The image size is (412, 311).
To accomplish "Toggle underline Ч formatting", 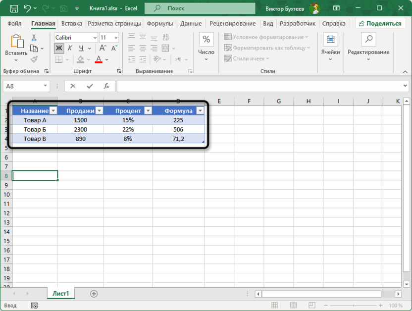I will [x=81, y=48].
